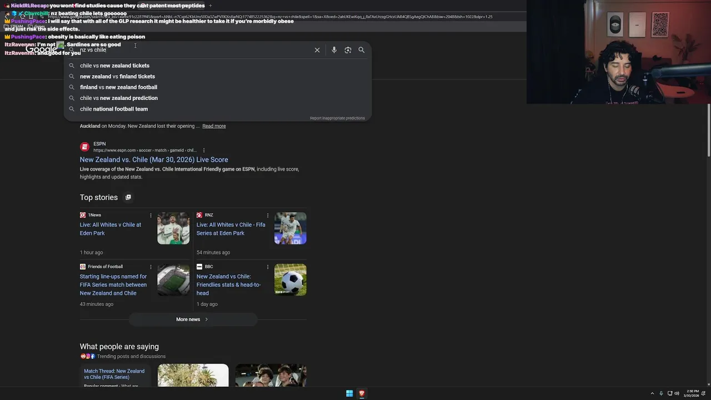
Task: Click the ESPN site URL text
Action: (x=144, y=151)
